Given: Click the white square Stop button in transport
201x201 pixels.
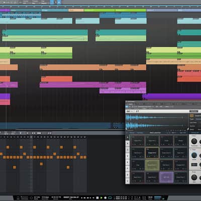Looking at the screenshot, I should click(x=97, y=198).
